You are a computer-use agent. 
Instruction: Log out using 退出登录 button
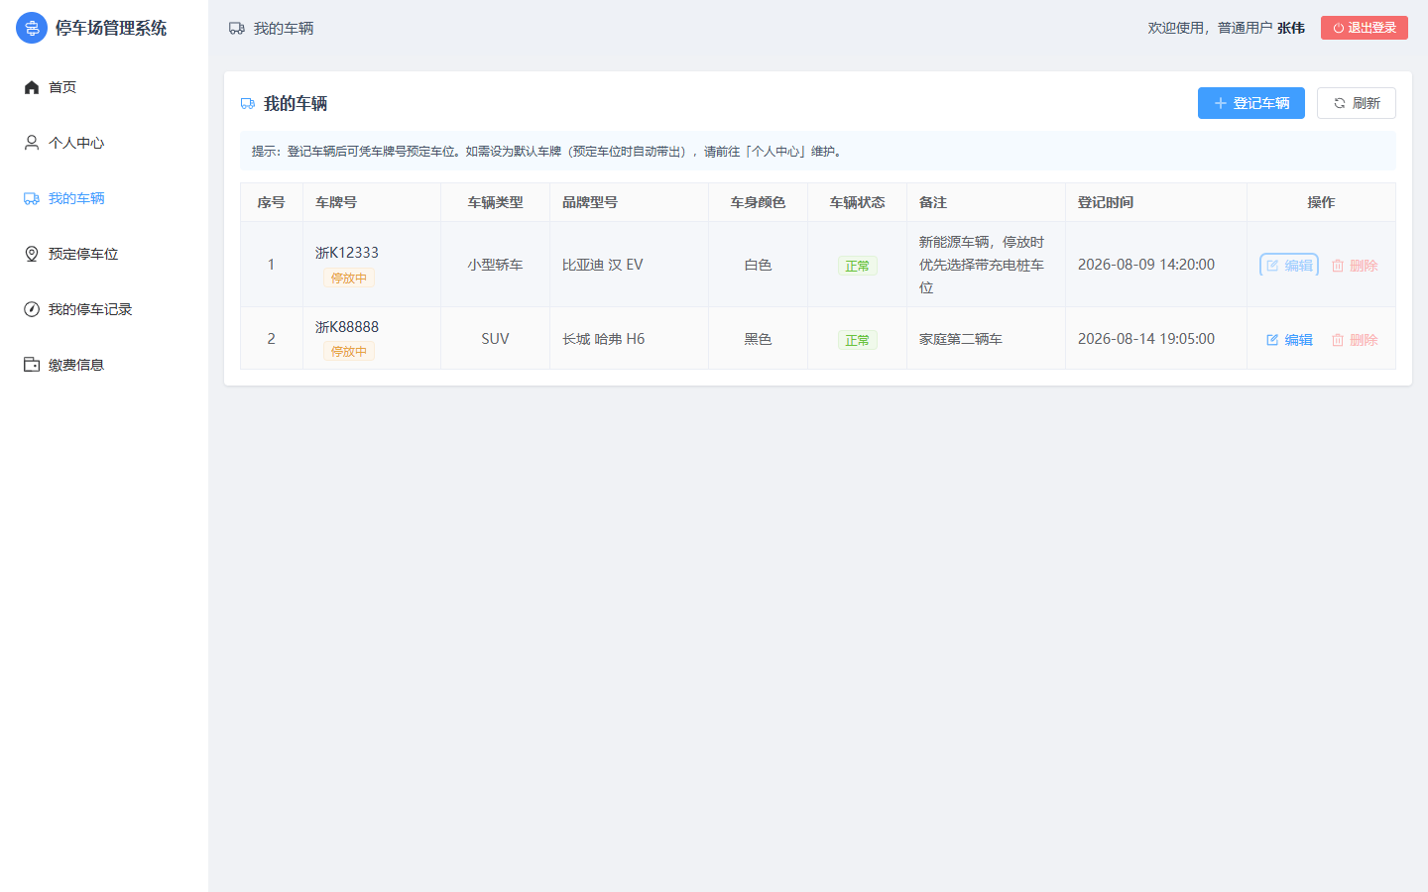coord(1365,28)
